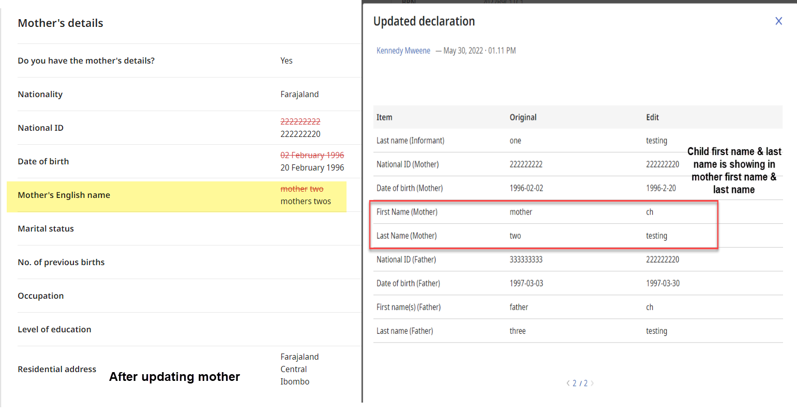Click the Mother's details section heading
Viewport: 797px width, 415px height.
(x=61, y=23)
